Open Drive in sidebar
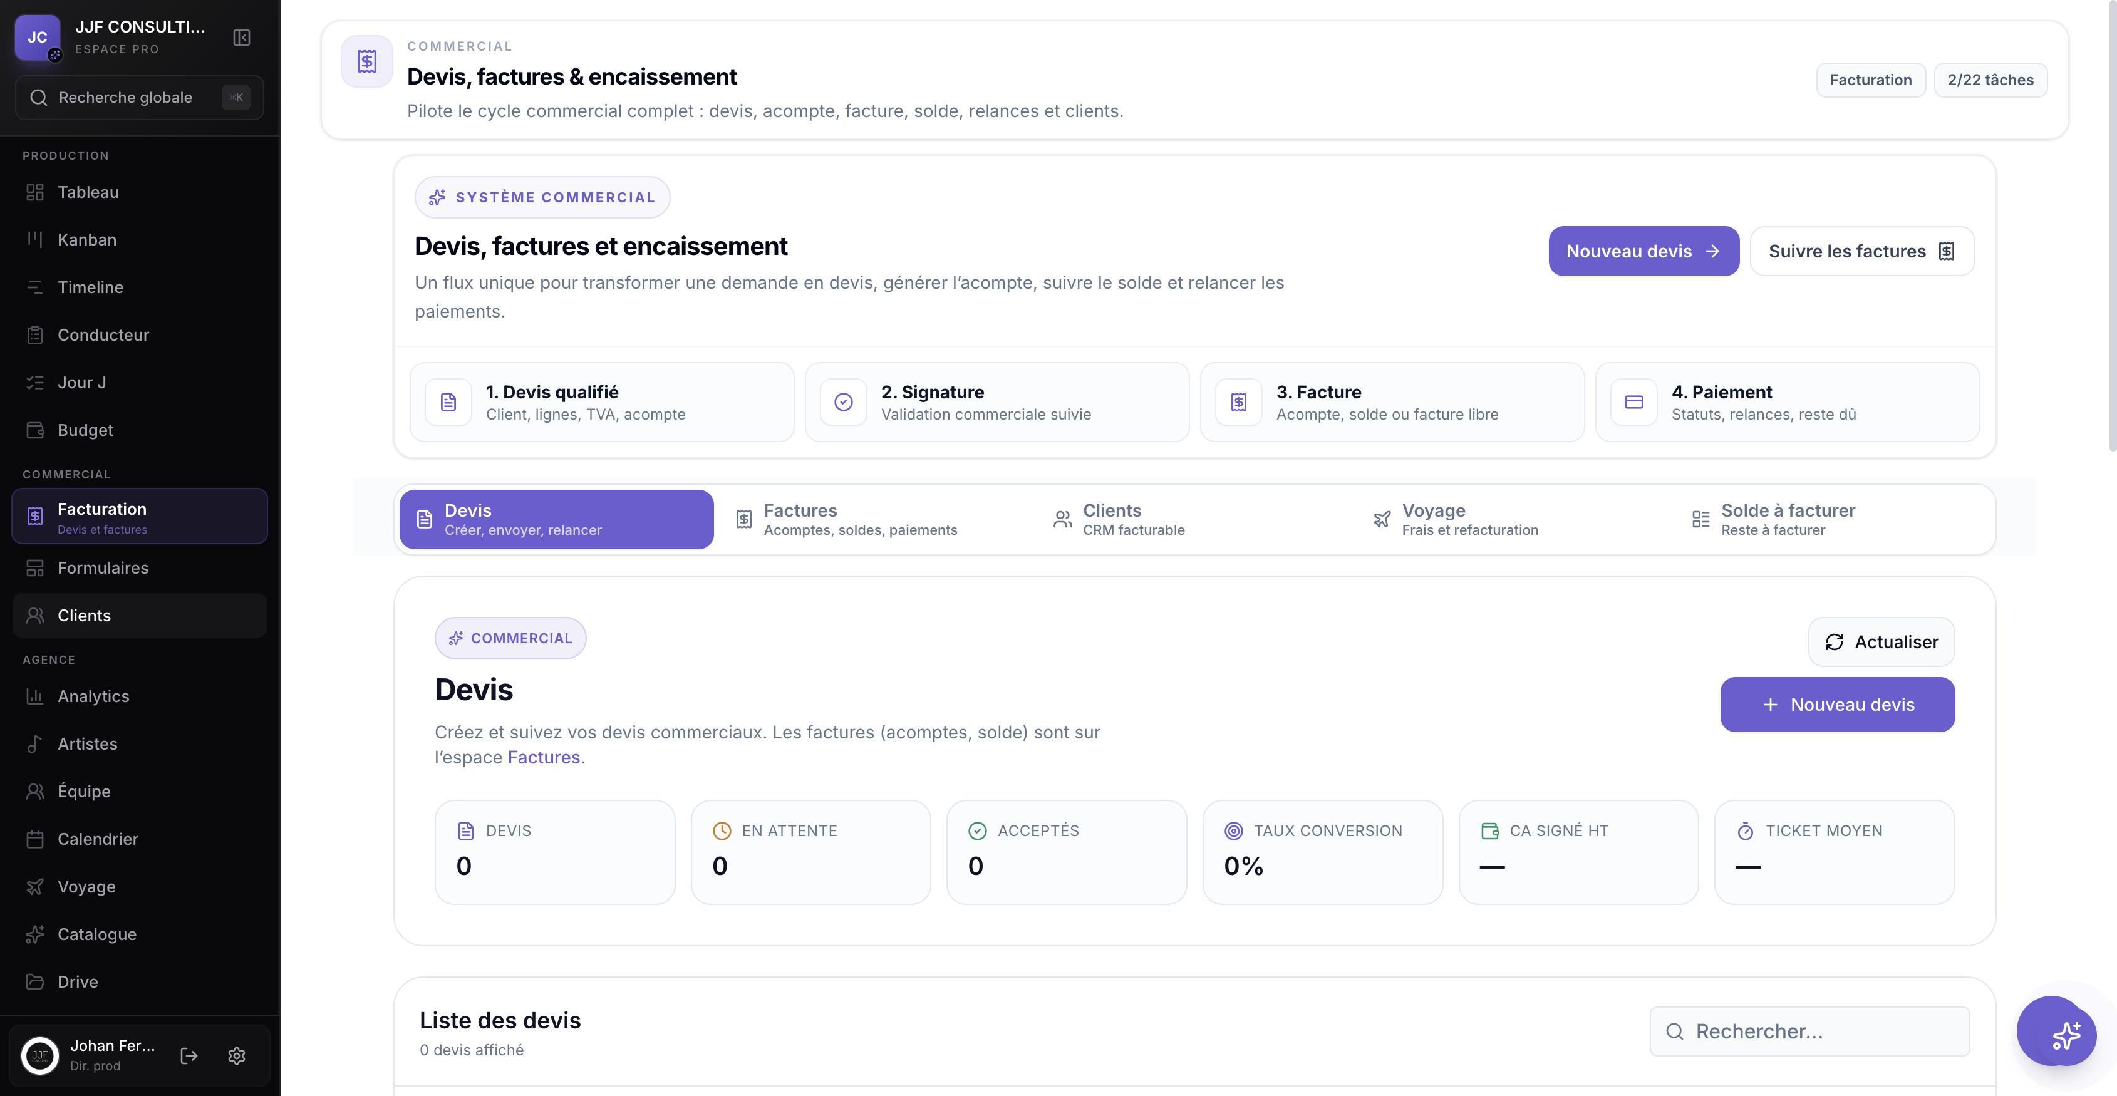 (140, 983)
